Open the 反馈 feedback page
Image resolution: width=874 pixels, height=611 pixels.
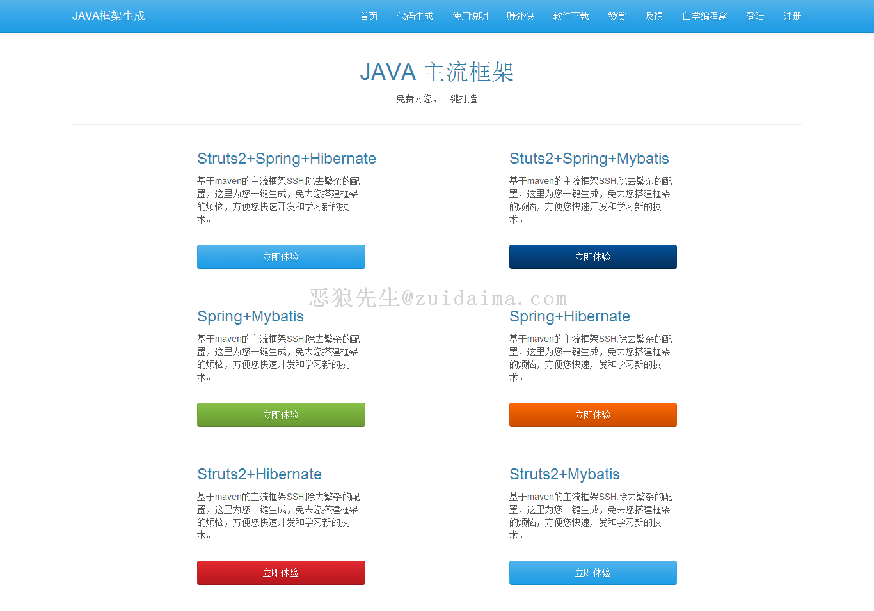tap(654, 16)
